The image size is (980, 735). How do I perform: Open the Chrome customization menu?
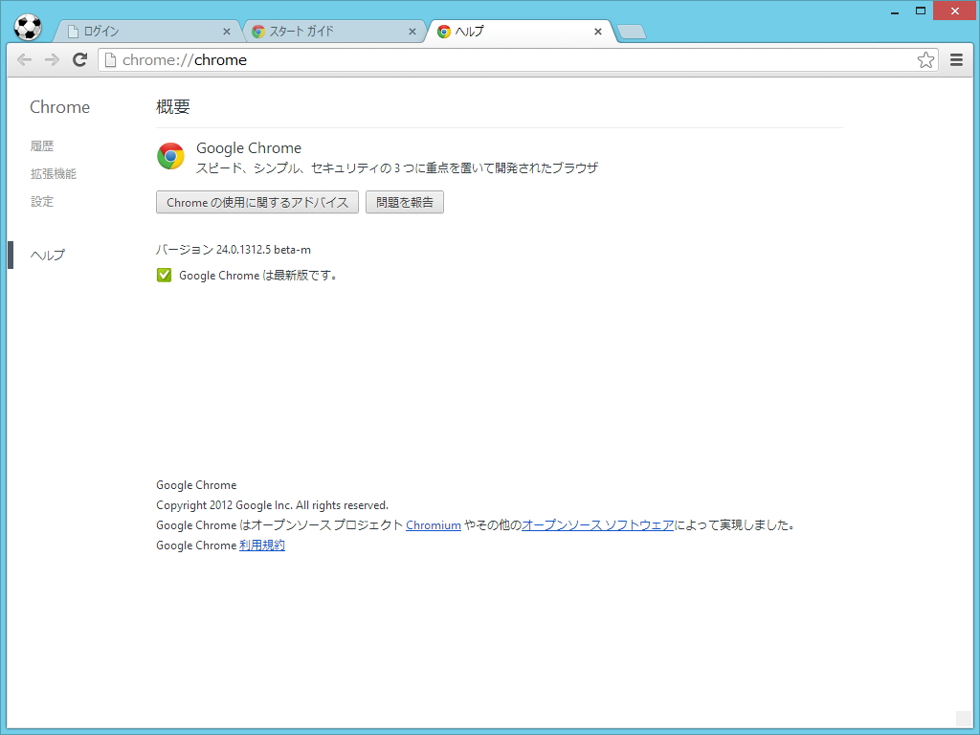956,59
